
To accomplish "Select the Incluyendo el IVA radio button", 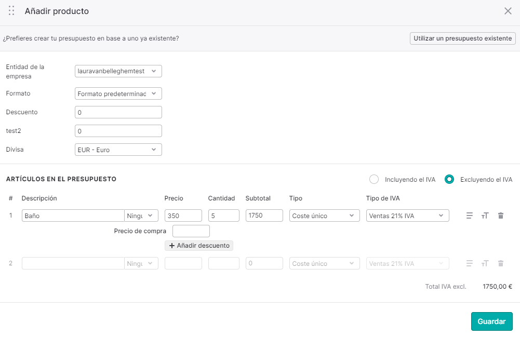I will (374, 179).
